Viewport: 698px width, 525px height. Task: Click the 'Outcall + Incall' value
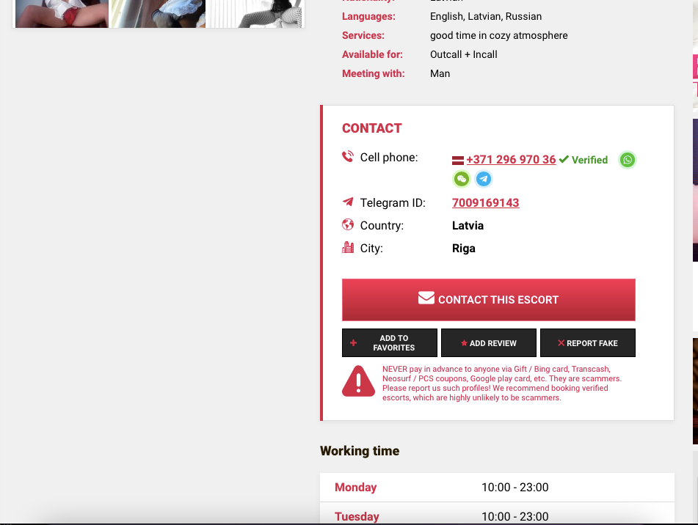[464, 54]
